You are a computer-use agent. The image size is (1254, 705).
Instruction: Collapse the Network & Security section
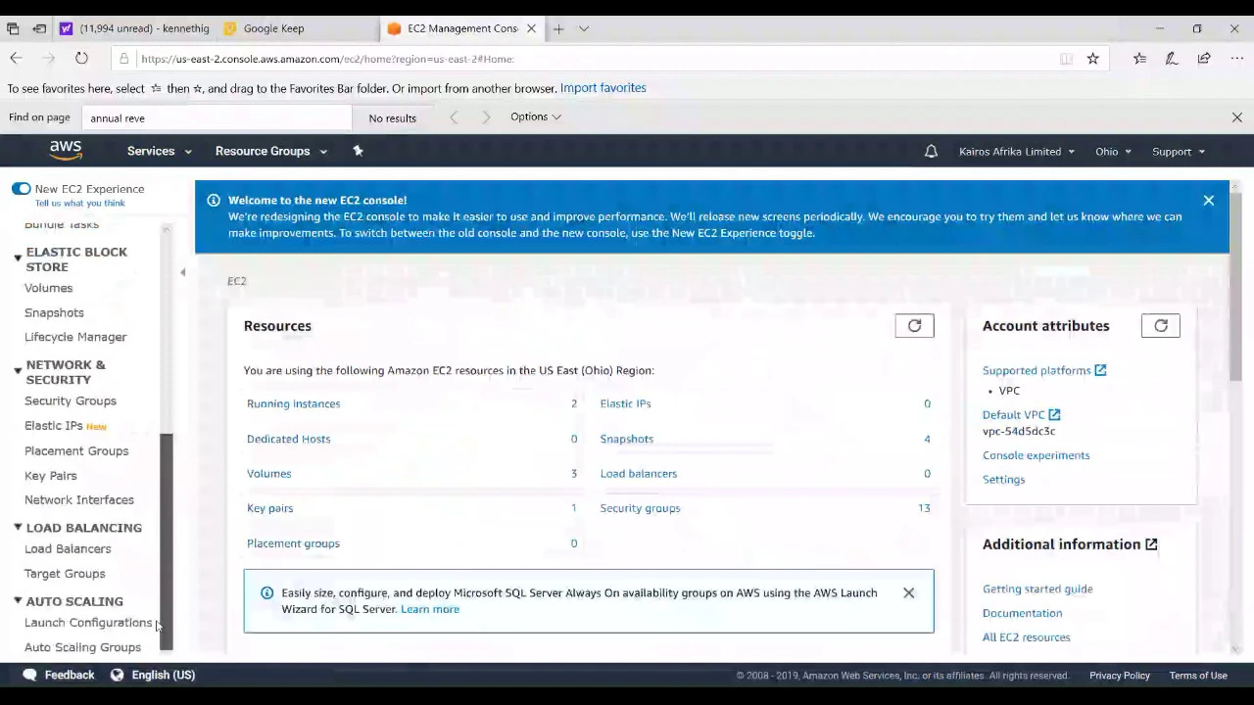pos(18,371)
